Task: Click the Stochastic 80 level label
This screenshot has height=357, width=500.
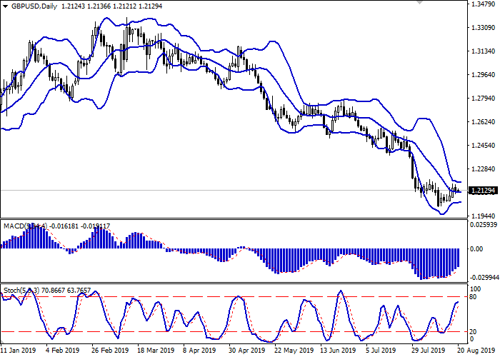Action: pyautogui.click(x=473, y=296)
